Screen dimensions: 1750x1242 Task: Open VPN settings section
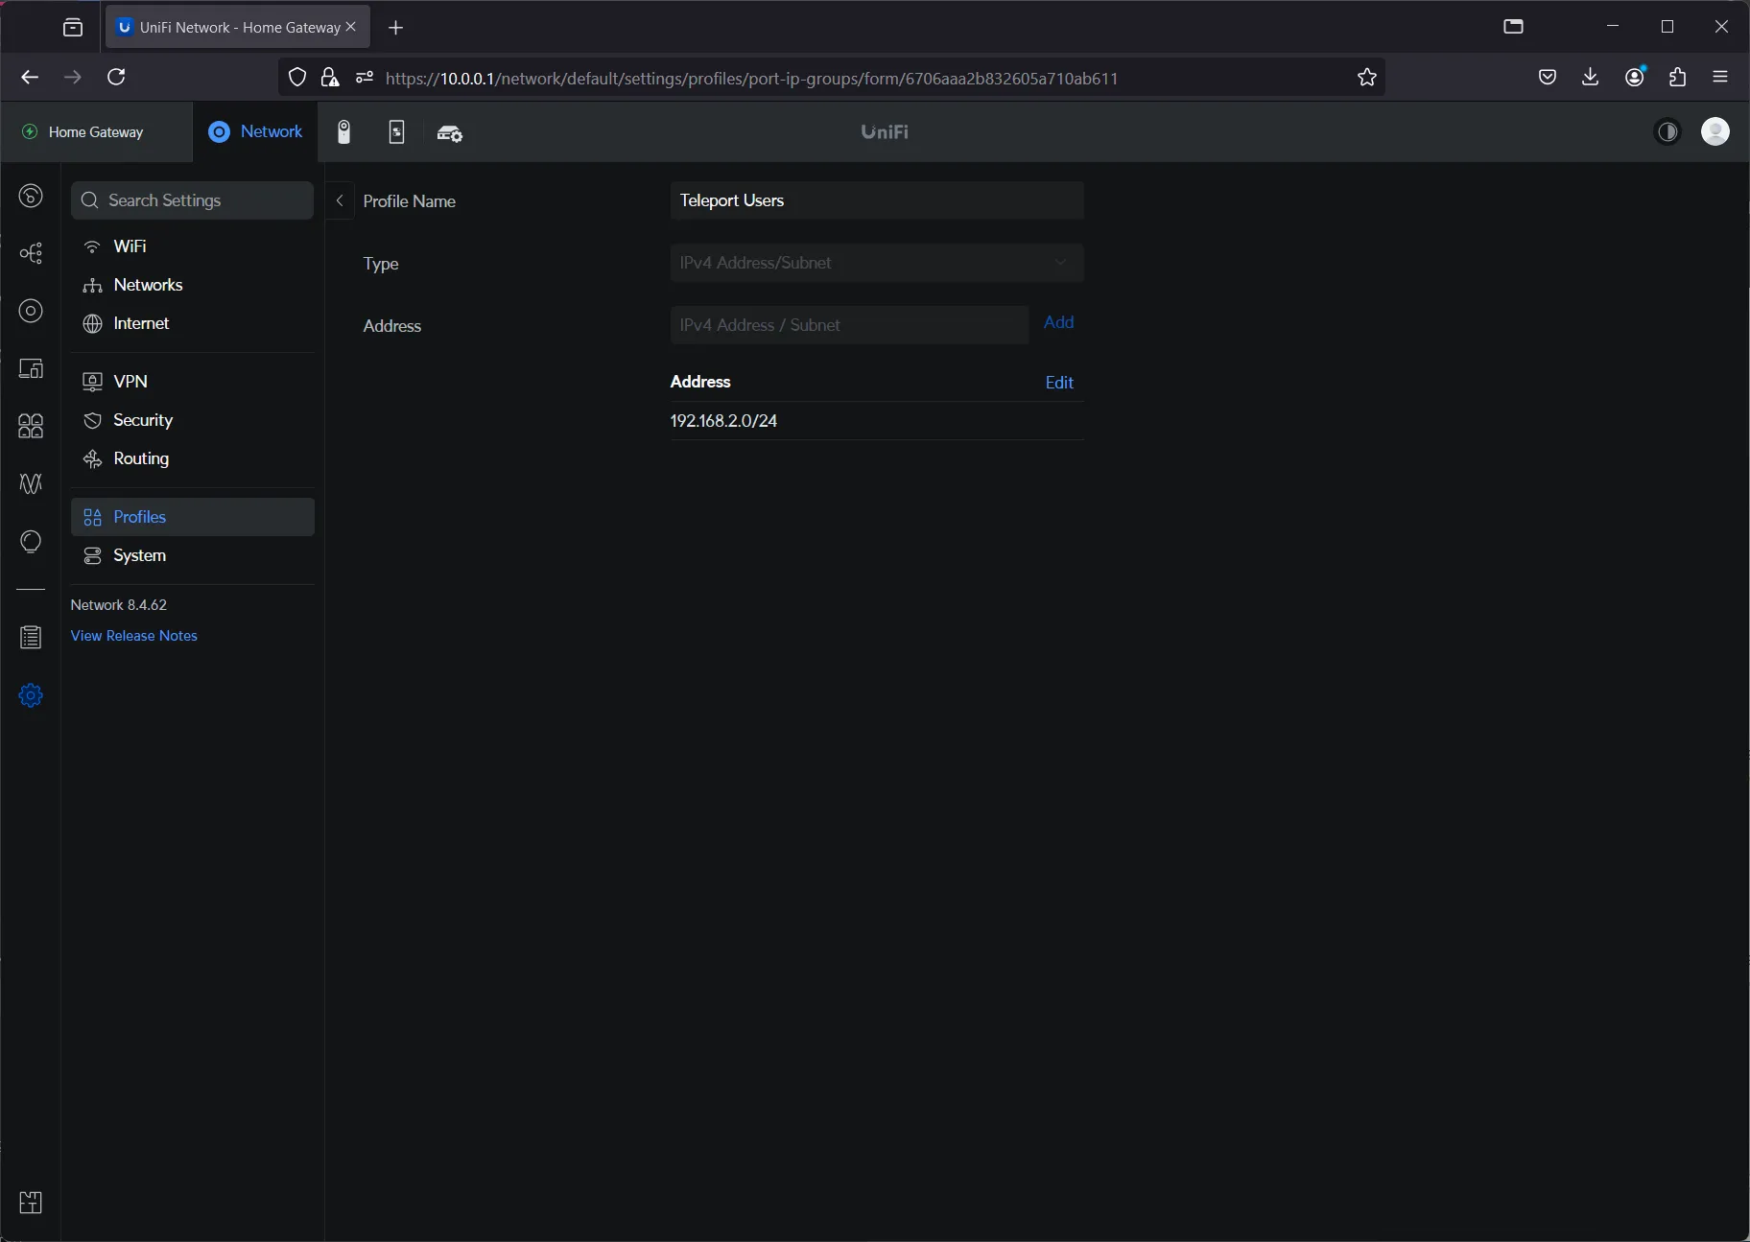click(193, 382)
